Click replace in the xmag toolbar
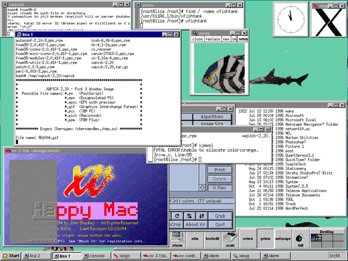 pos(213,39)
